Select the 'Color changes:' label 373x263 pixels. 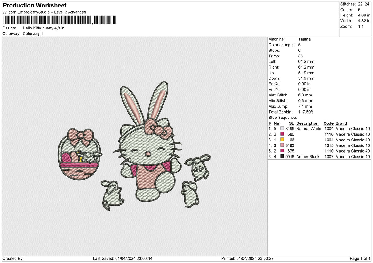point(282,45)
